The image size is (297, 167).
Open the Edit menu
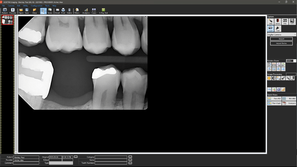19,6
